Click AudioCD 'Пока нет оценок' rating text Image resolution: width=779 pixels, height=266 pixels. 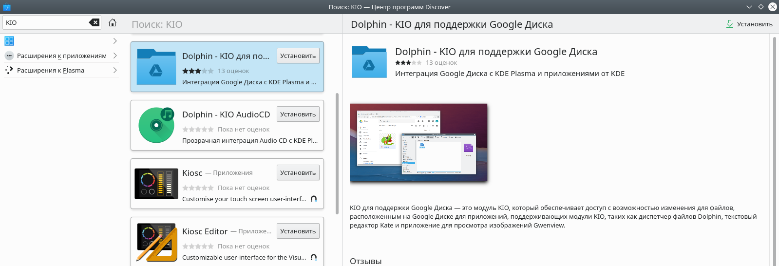244,130
